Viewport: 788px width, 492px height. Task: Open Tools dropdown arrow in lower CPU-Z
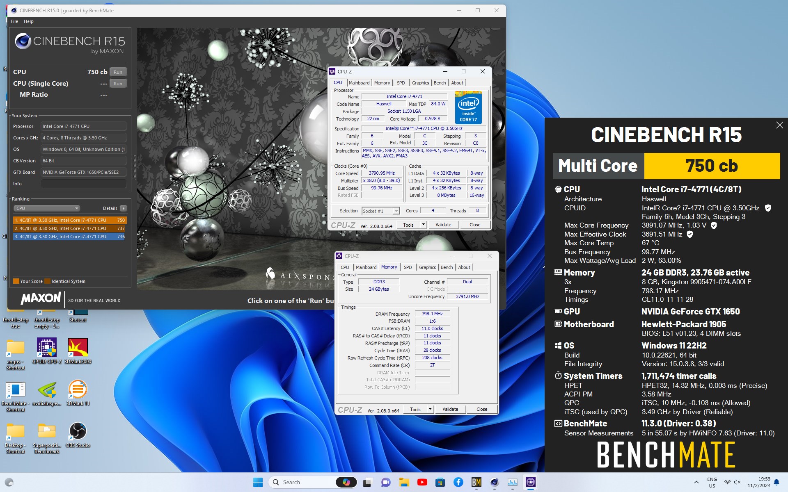(x=430, y=409)
